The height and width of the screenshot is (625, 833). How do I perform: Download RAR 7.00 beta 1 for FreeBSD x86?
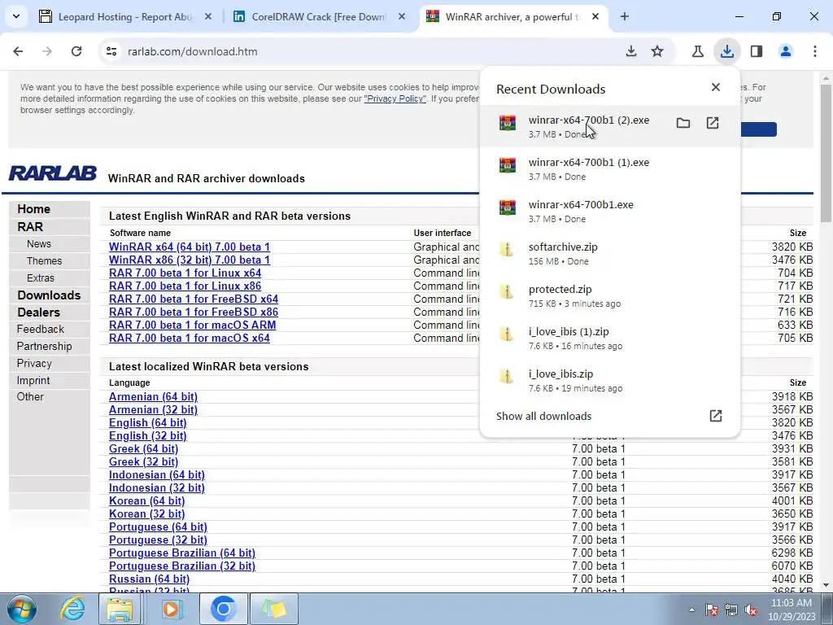194,312
